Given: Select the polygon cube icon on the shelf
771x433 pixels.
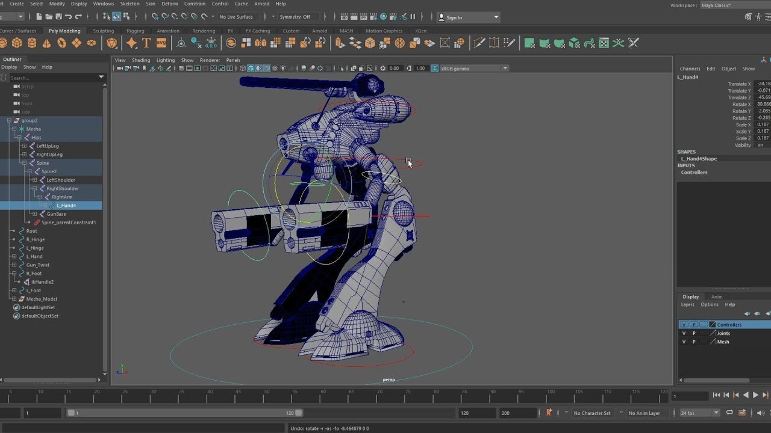Looking at the screenshot, I should coord(17,42).
